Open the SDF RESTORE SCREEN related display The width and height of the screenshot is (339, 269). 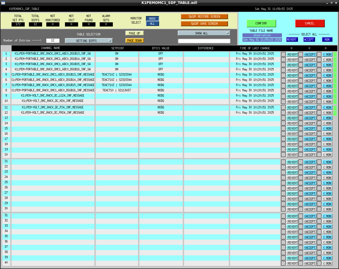[204, 17]
